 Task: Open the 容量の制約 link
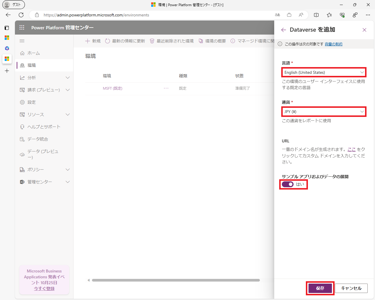pyautogui.click(x=333, y=44)
